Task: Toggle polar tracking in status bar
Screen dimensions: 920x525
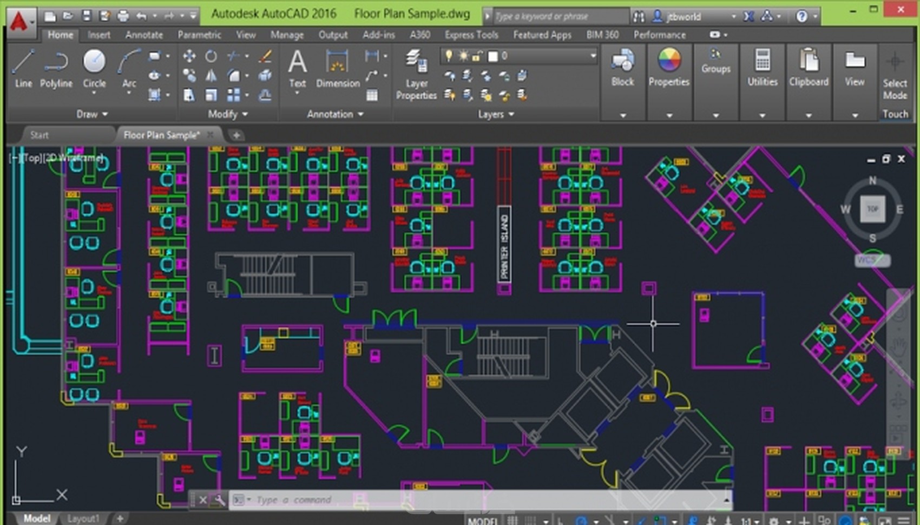Action: coord(581,520)
